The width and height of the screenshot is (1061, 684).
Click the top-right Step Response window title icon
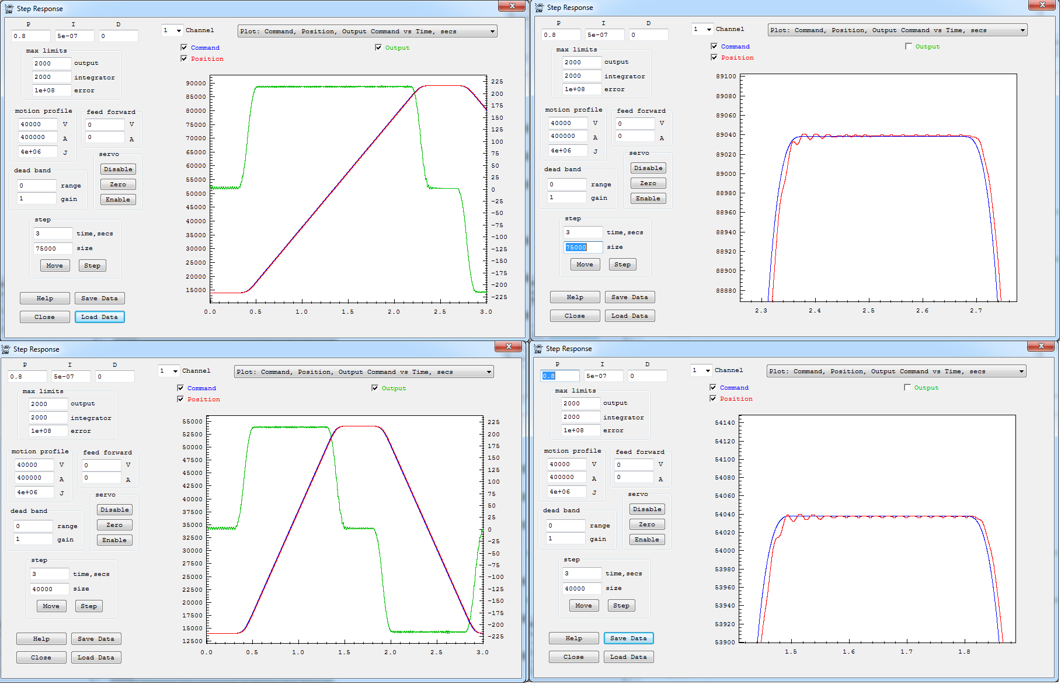(539, 8)
